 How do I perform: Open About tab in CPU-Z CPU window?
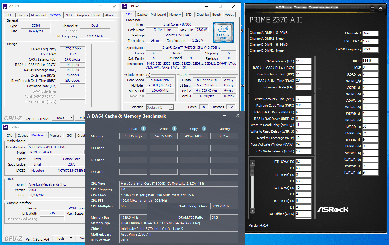pos(229,15)
